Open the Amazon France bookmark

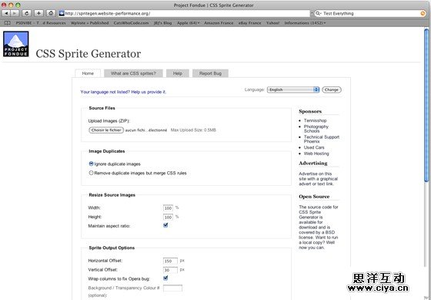point(219,23)
